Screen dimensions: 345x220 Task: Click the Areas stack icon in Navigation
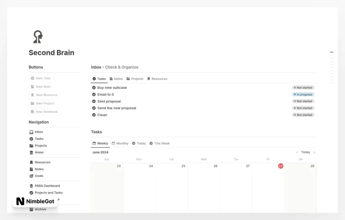(x=31, y=152)
